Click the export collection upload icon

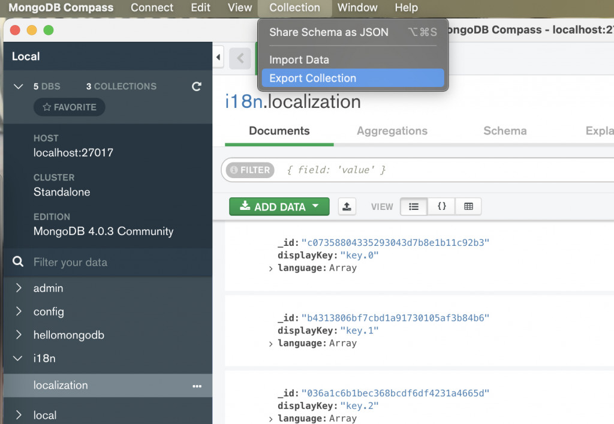tap(347, 206)
